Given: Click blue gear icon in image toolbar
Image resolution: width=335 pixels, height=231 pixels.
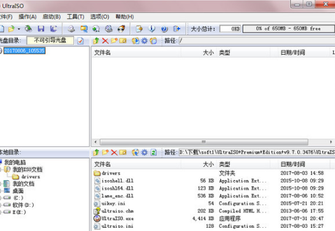Looking at the screenshot, I should (145, 41).
